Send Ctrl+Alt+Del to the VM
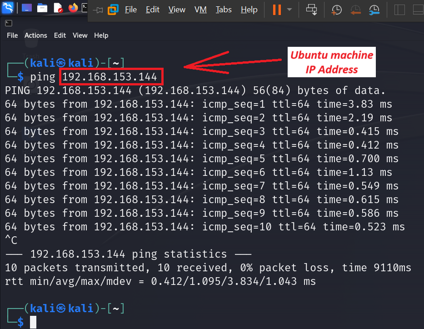Viewport: 424px width, 329px height. point(311,10)
